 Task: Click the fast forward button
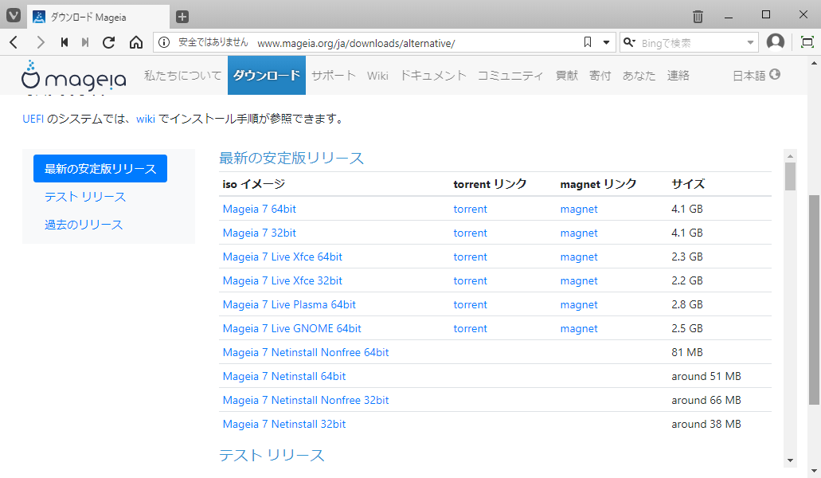(85, 42)
